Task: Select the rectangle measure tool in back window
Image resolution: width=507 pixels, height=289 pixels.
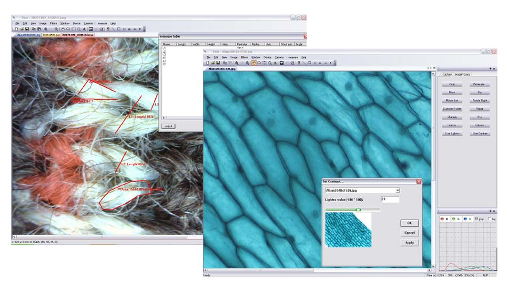Action: click(x=118, y=29)
